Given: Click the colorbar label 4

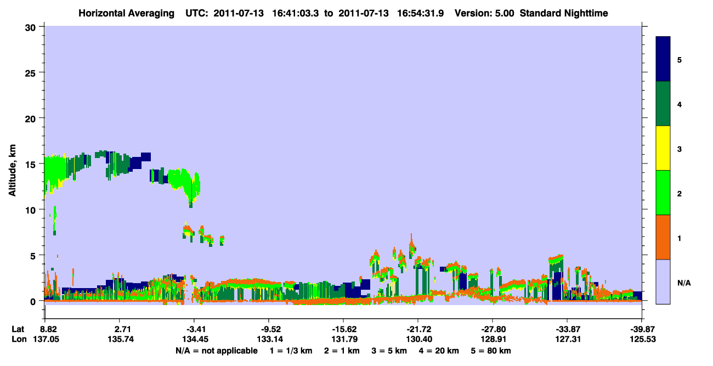Looking at the screenshot, I should pyautogui.click(x=680, y=104).
